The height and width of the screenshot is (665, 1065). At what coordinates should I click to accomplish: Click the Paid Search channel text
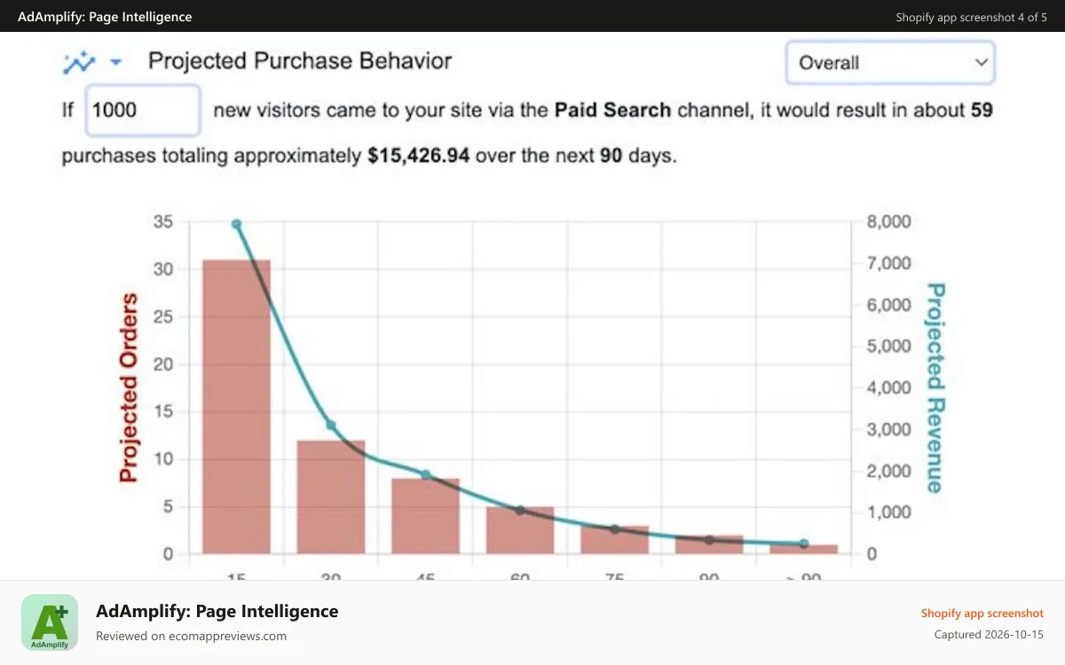612,110
